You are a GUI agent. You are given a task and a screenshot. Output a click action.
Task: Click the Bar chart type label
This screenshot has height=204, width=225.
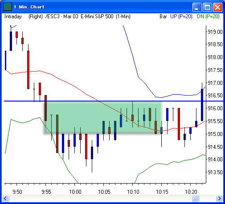tap(163, 16)
